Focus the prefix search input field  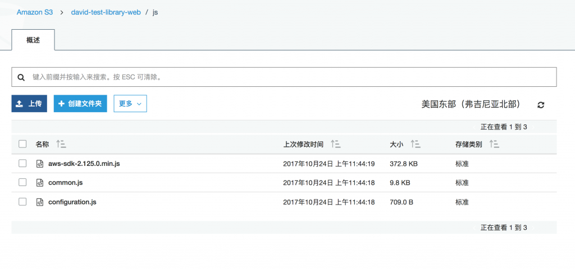point(284,77)
